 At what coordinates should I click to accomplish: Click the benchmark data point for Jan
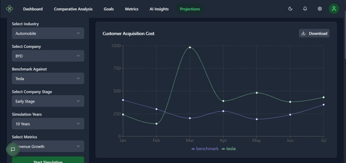pos(123,100)
